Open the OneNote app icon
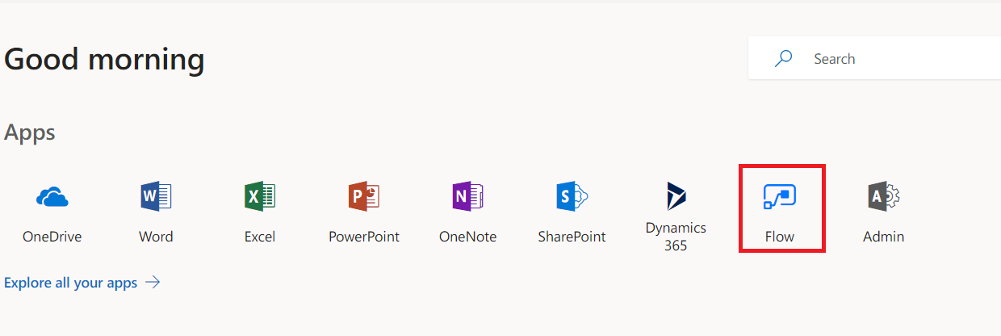 (x=467, y=196)
